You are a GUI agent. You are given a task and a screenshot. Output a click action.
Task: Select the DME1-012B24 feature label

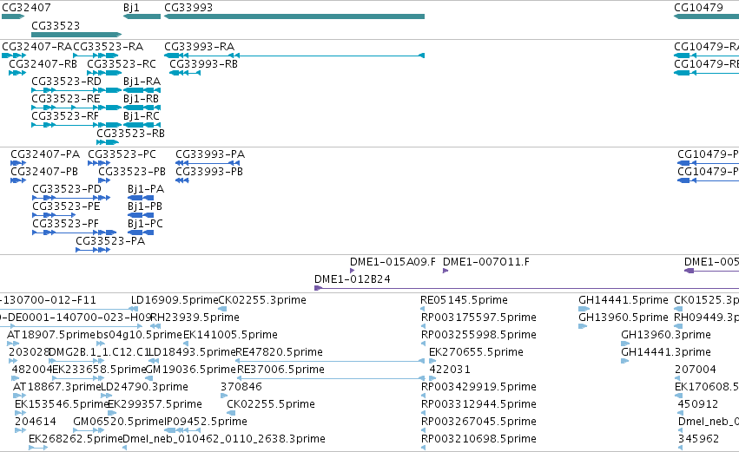pyautogui.click(x=352, y=279)
